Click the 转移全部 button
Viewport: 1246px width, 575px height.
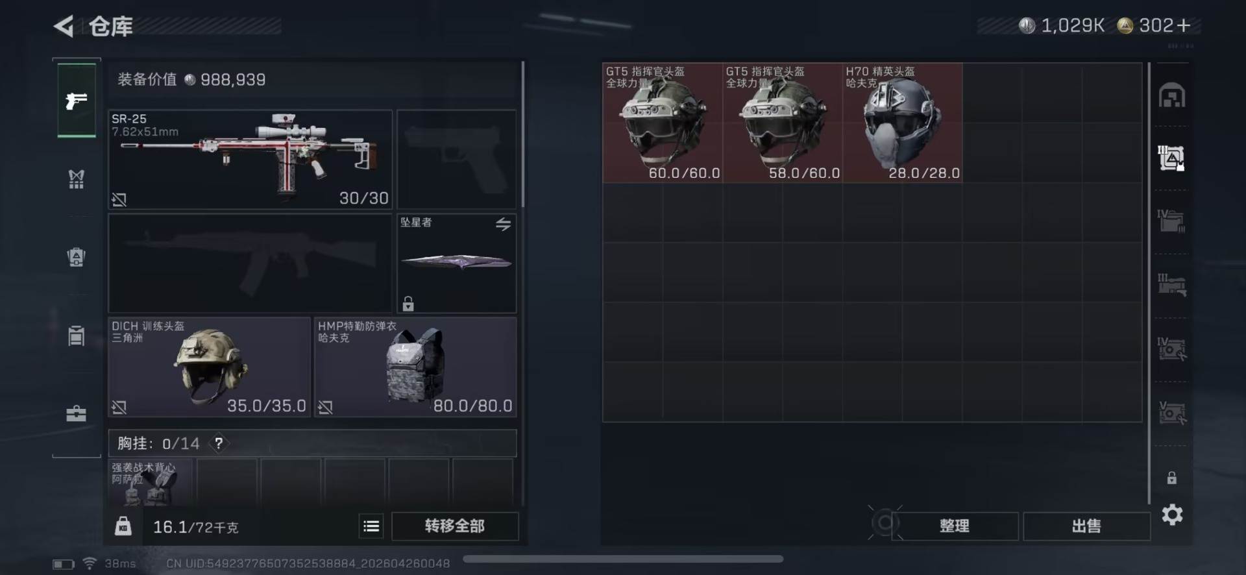pyautogui.click(x=455, y=526)
